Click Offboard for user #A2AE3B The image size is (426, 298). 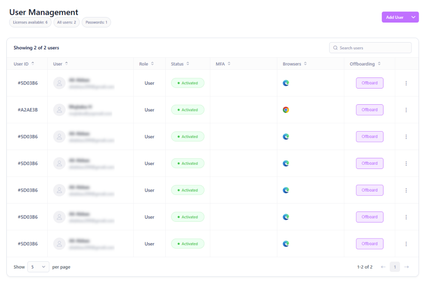pos(369,110)
